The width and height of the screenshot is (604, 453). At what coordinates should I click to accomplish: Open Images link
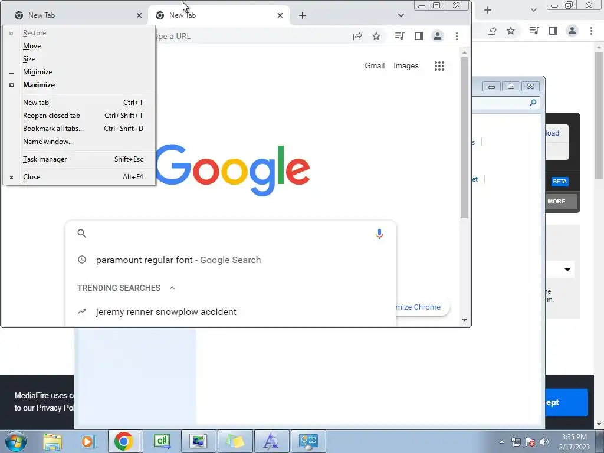pos(406,66)
